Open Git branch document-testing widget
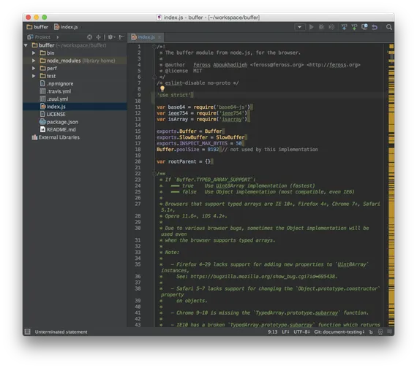417x368 pixels. tap(339, 332)
